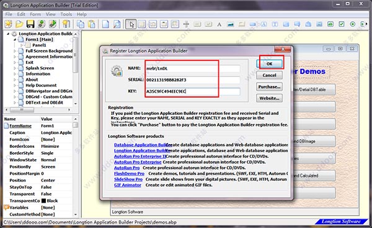Open the FlashDemo Pro link
This screenshot has height=228, width=372.
pos(129,173)
